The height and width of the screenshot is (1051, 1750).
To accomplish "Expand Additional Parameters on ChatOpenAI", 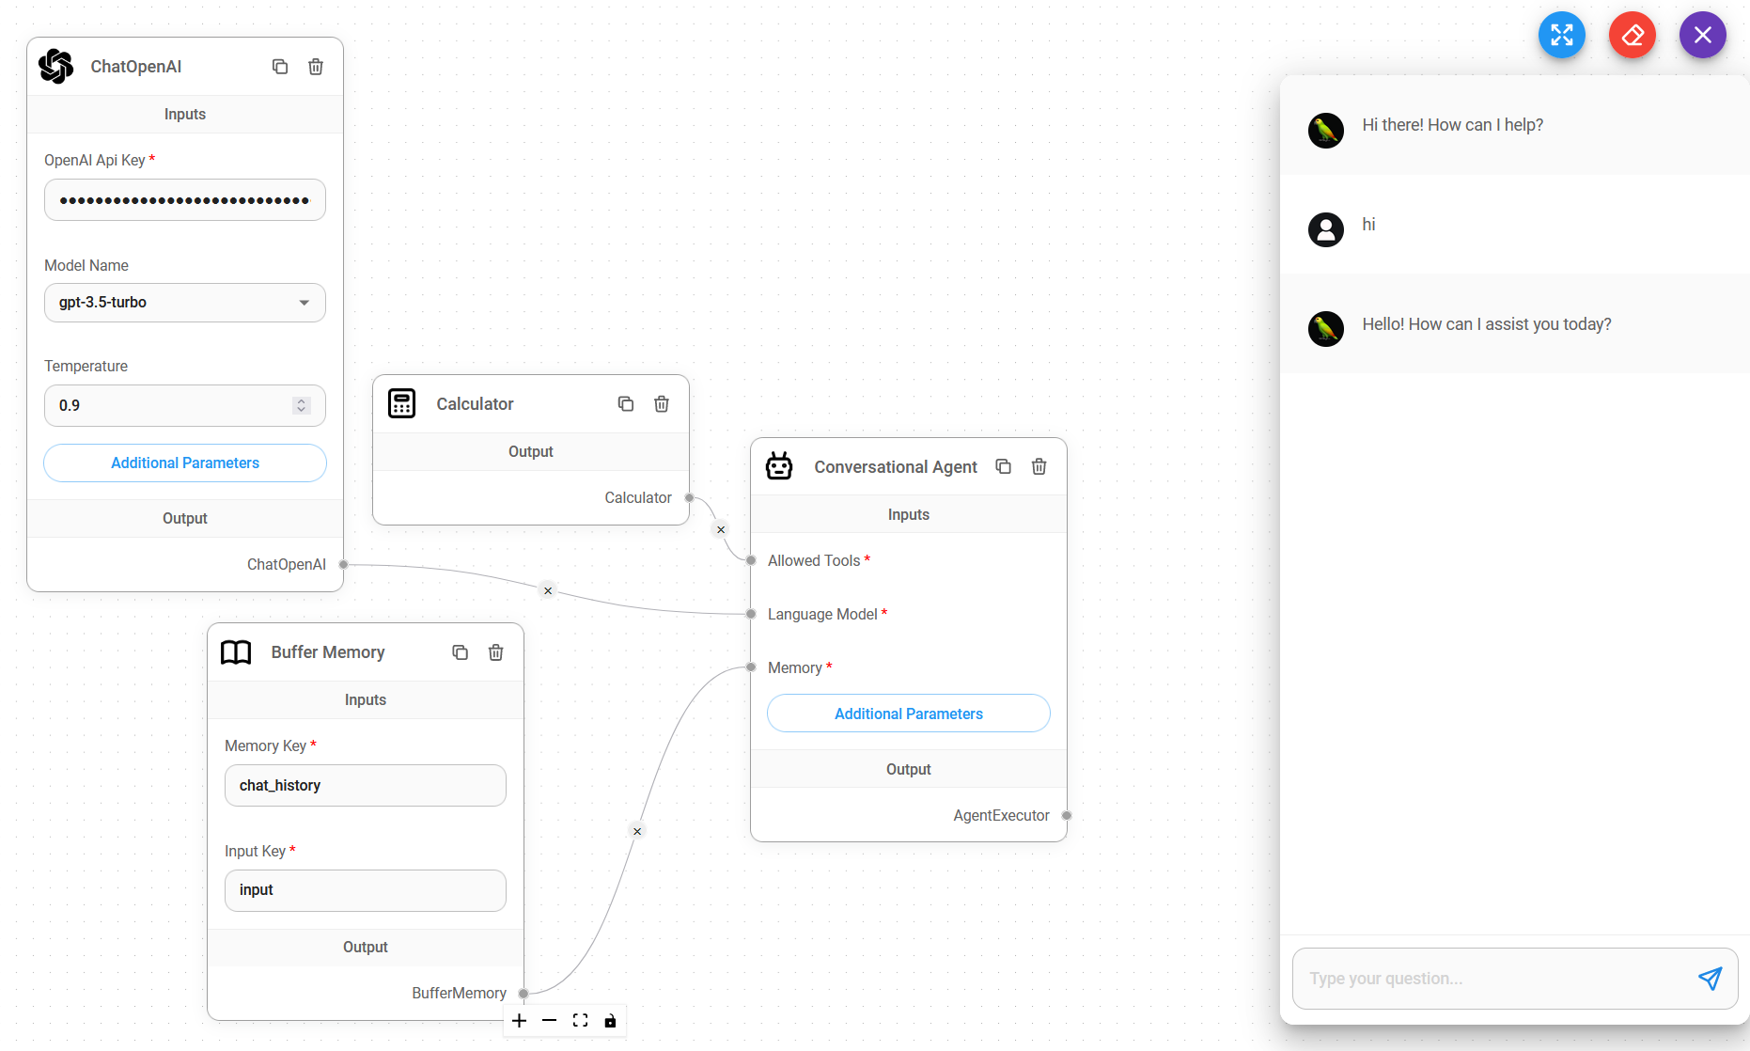I will pos(184,463).
